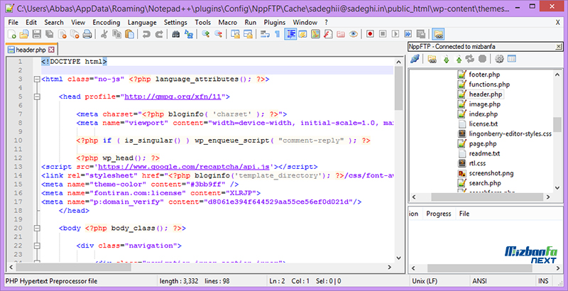Viewport: 568px width, 291px height.
Task: Click the gmpg.org/xfn/11 link in code
Action: tap(173, 97)
